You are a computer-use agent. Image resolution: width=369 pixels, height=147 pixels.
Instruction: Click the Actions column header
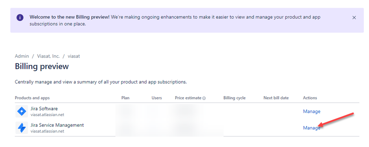[310, 98]
